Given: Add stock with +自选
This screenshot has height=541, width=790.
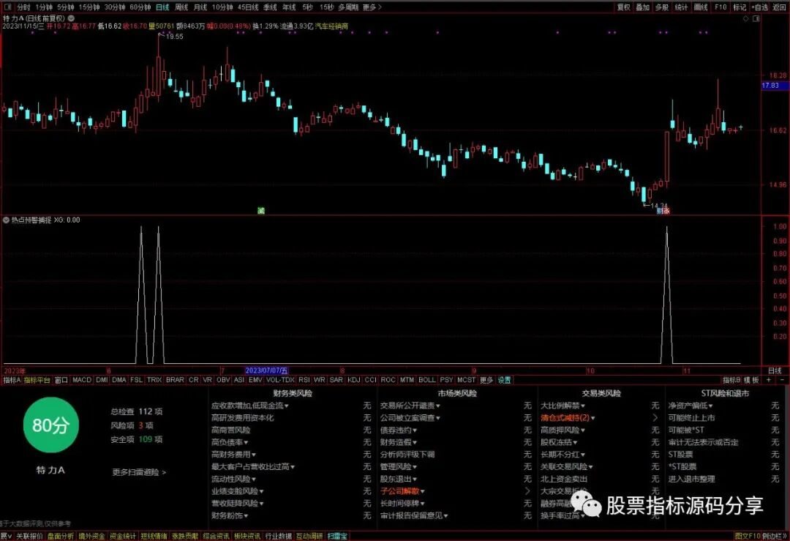Looking at the screenshot, I should click(x=759, y=7).
